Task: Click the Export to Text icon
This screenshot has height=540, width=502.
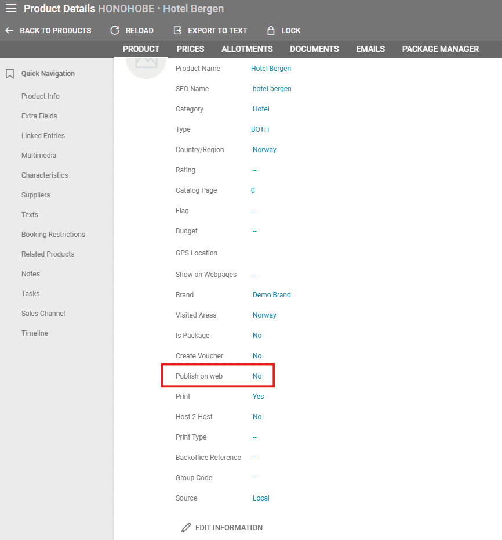Action: click(x=177, y=31)
